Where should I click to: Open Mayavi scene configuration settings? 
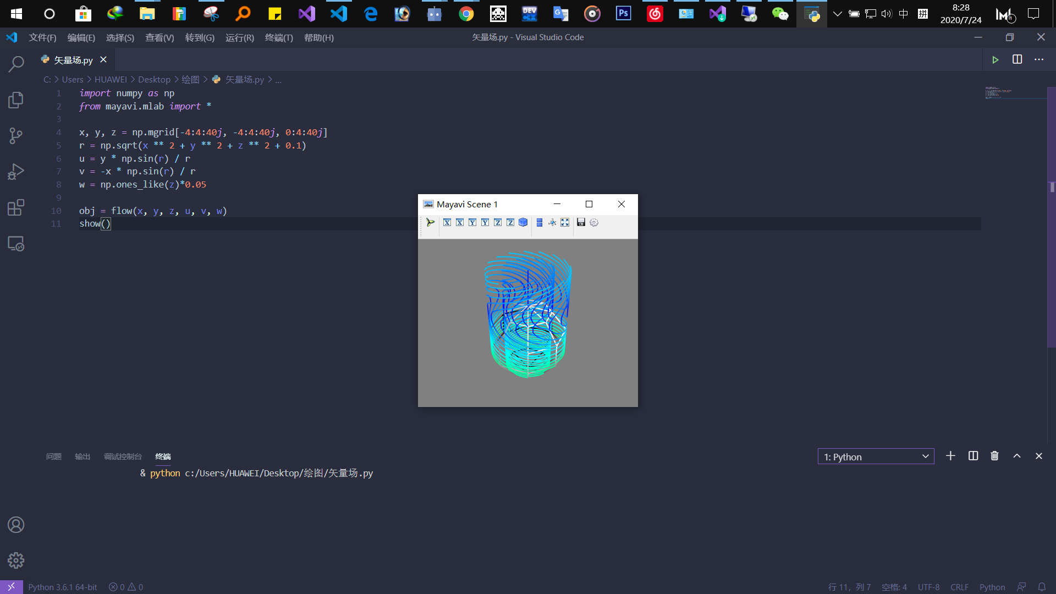(595, 223)
